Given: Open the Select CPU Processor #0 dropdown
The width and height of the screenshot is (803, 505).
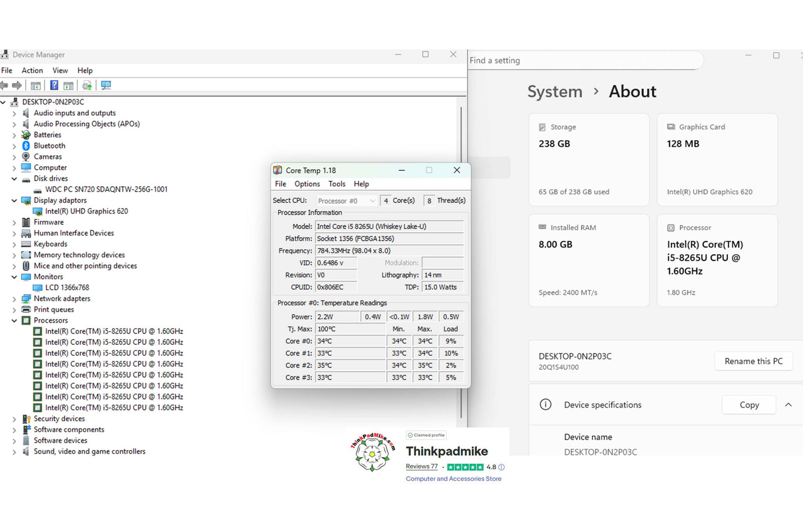Looking at the screenshot, I should pyautogui.click(x=347, y=201).
